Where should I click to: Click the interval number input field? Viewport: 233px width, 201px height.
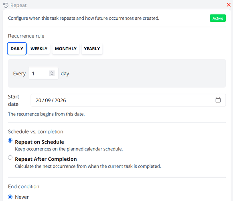point(43,73)
